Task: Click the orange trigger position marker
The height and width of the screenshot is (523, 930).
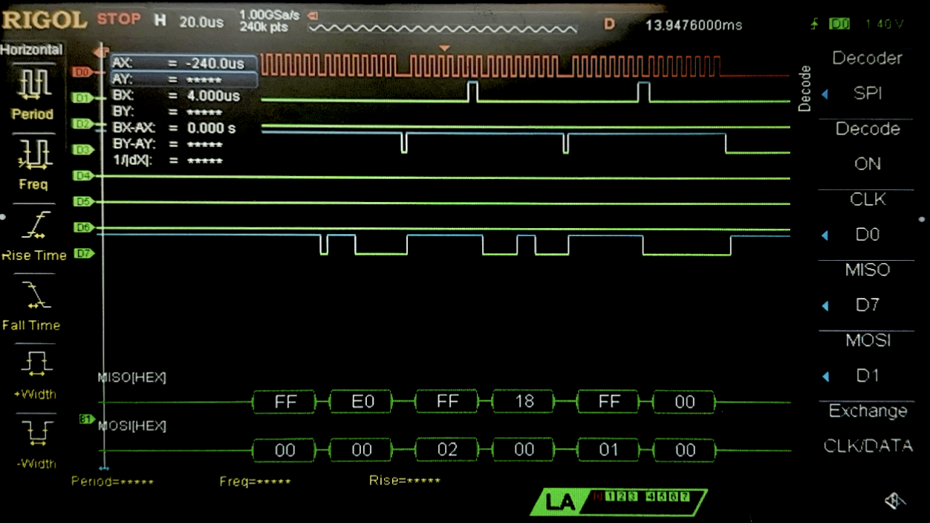Action: point(443,48)
